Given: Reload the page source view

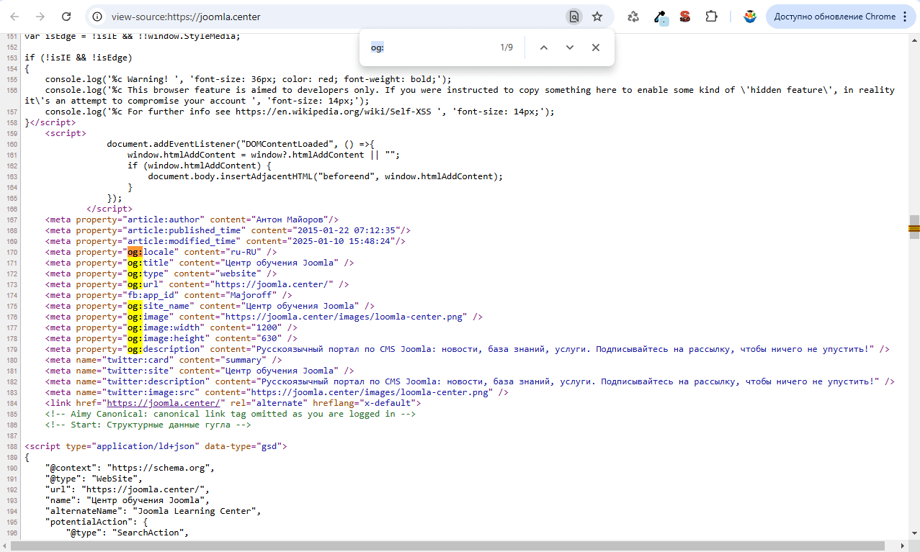Looking at the screenshot, I should (66, 17).
